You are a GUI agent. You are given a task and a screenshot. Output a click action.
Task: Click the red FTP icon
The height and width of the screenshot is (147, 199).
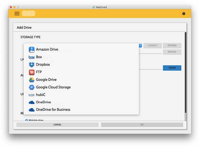(x=32, y=72)
